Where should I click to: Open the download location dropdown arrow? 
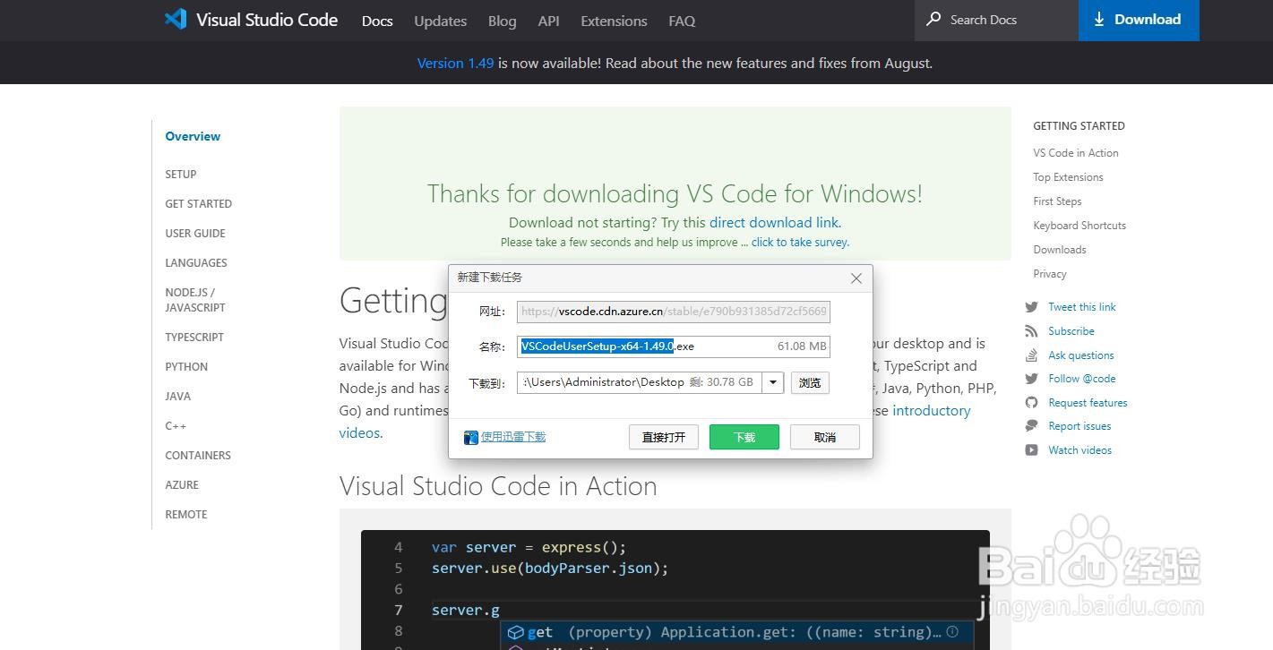pos(773,382)
